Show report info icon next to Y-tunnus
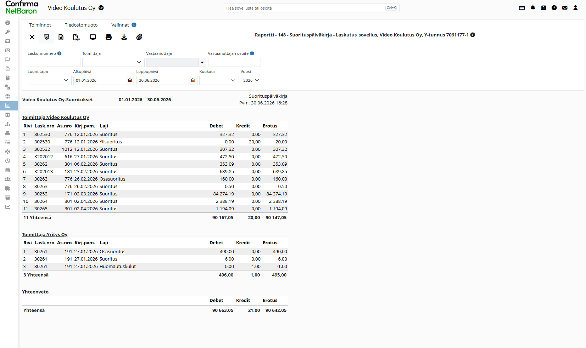The image size is (586, 348). (473, 35)
